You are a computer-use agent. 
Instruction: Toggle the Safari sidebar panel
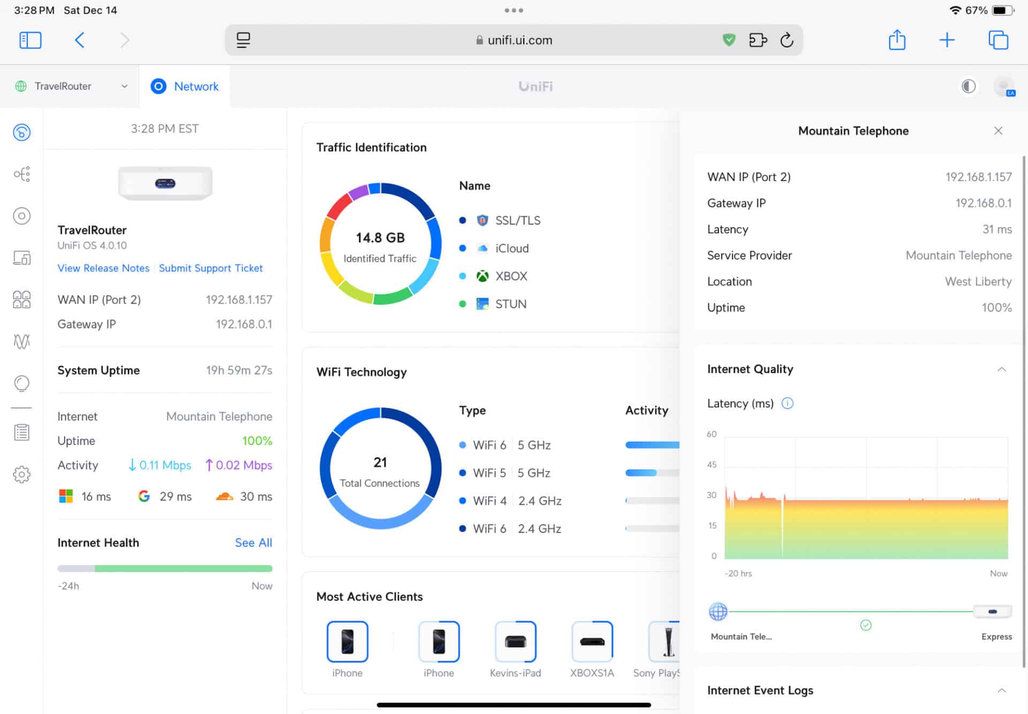31,40
